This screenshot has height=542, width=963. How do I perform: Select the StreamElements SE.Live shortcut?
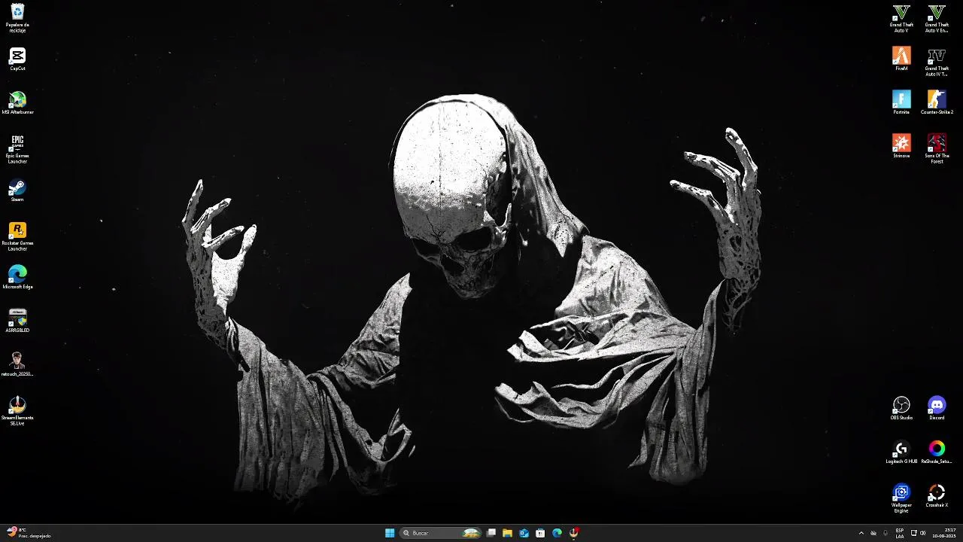(17, 411)
